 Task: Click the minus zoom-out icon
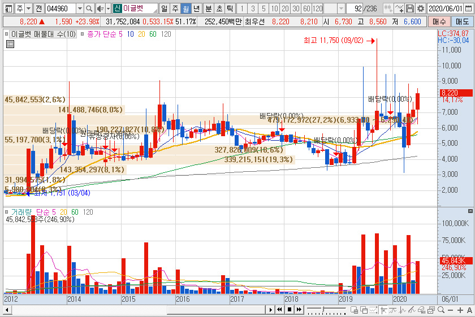pos(451,310)
